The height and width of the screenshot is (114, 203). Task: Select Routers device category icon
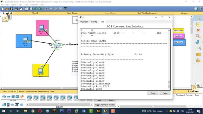click(4, 96)
